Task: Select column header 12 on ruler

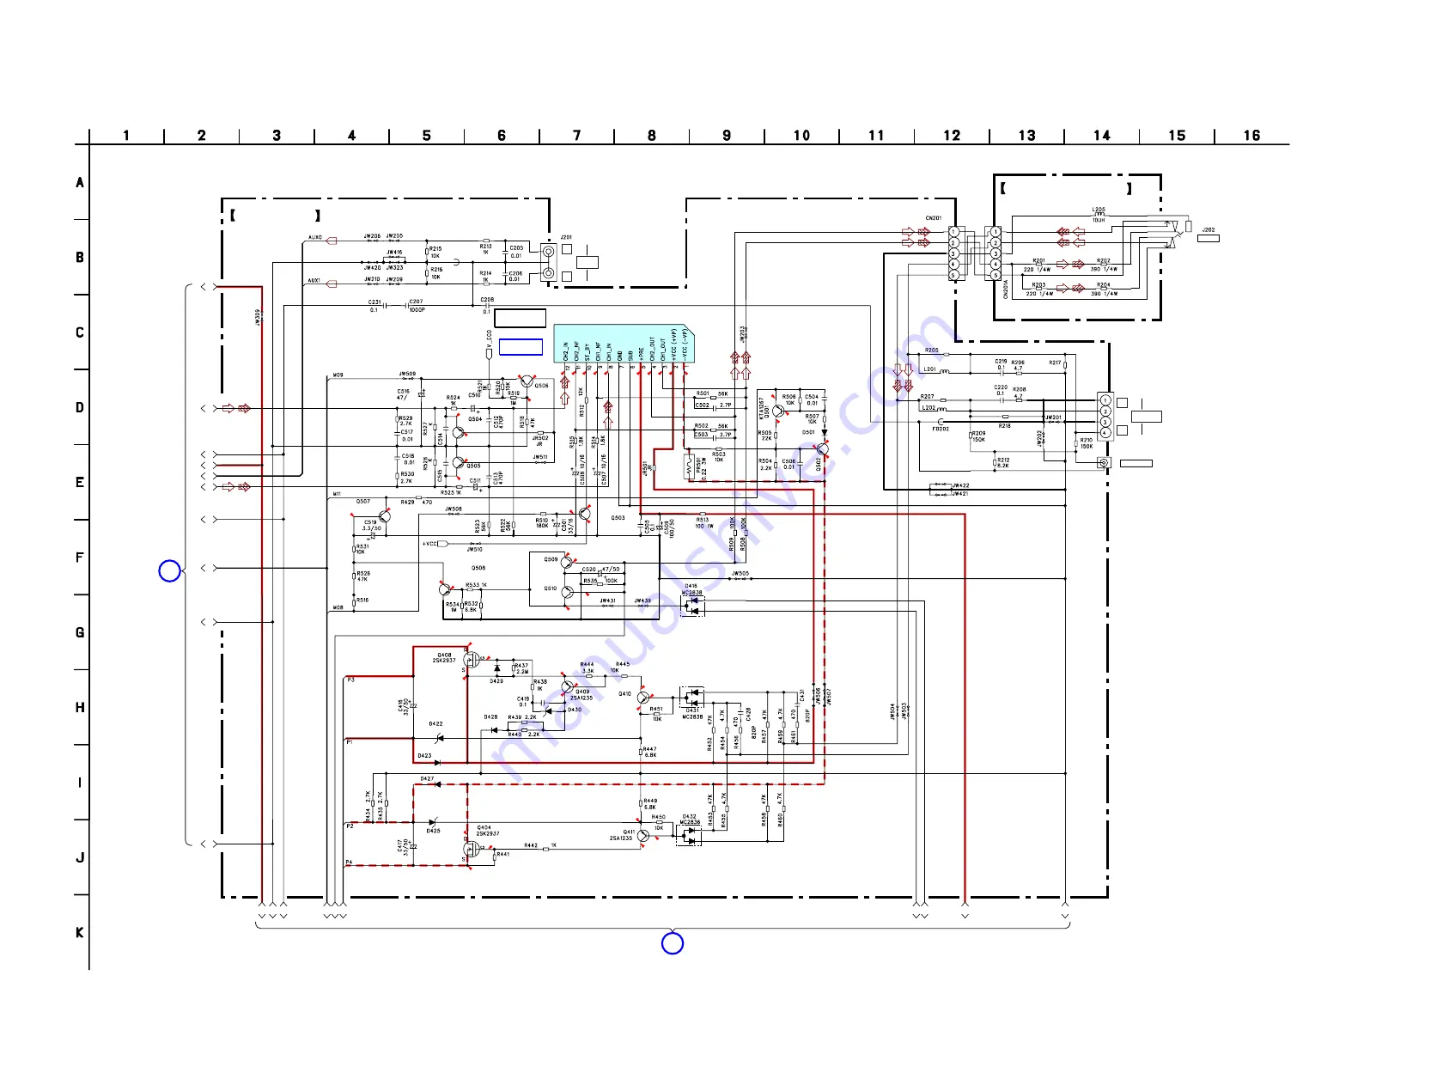Action: coord(952,136)
